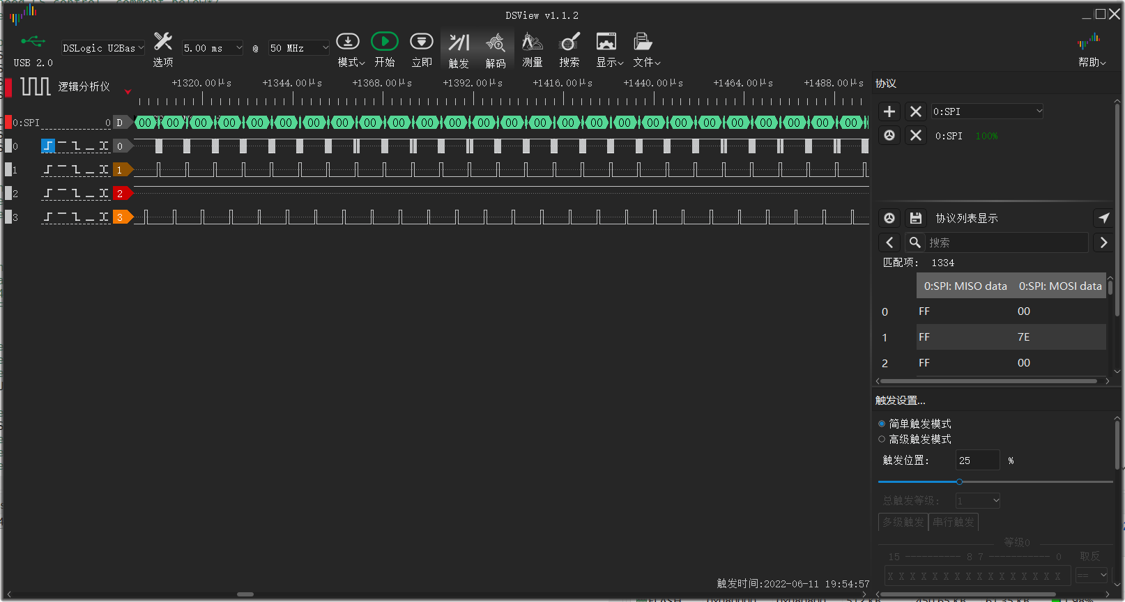This screenshot has height=602, width=1125.
Task: Open the 搜索 search tool in toolbar
Action: 569,49
